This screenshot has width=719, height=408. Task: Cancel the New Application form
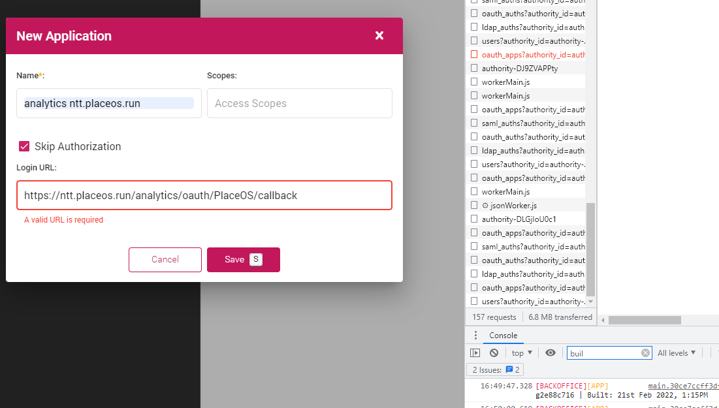[x=165, y=259]
